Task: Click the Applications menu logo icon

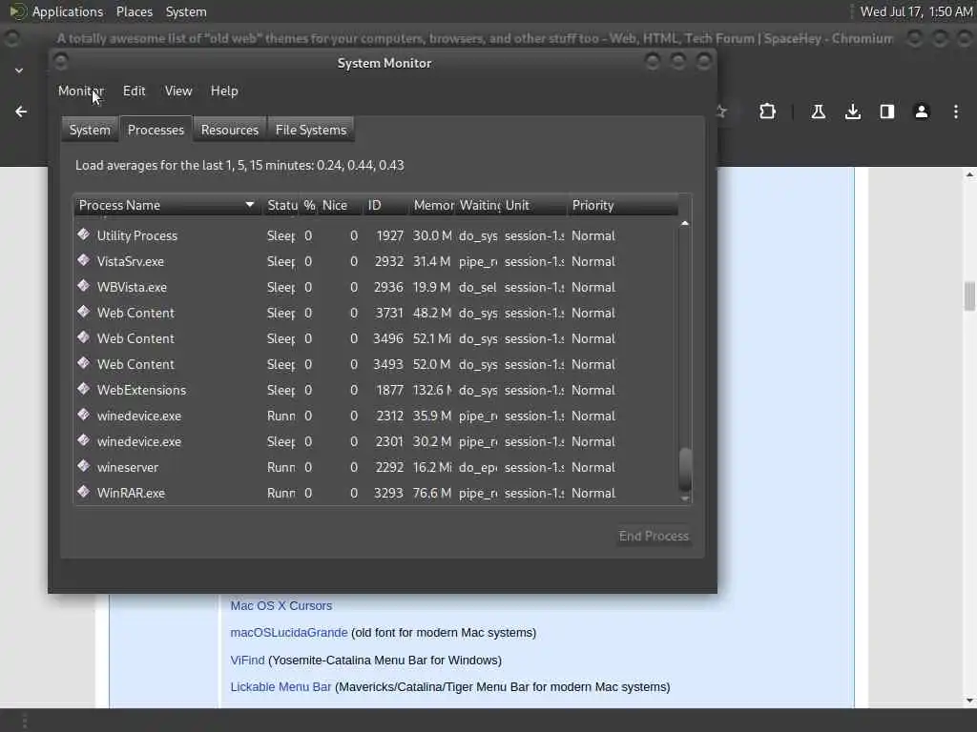Action: (x=17, y=11)
